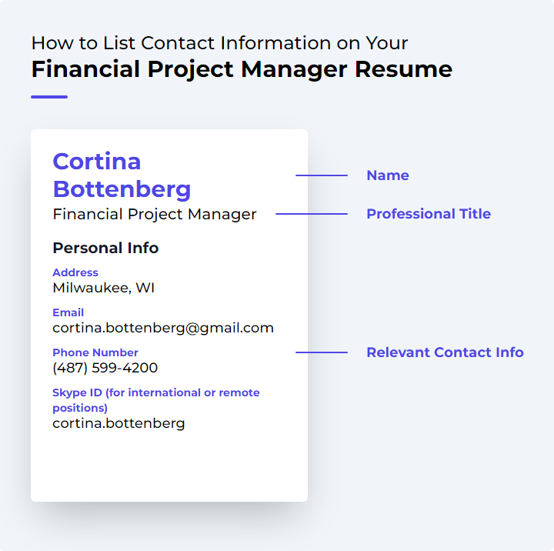
Task: Select the Financial Project Manager title text
Action: coord(155,215)
